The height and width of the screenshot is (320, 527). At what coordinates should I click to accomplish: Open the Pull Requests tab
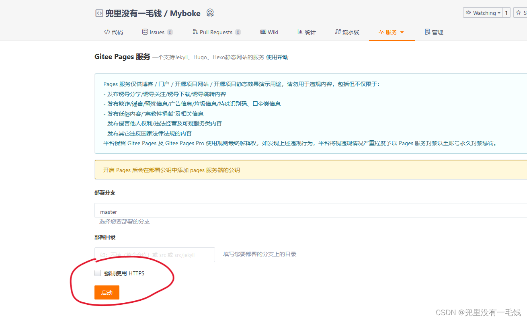[x=217, y=32]
